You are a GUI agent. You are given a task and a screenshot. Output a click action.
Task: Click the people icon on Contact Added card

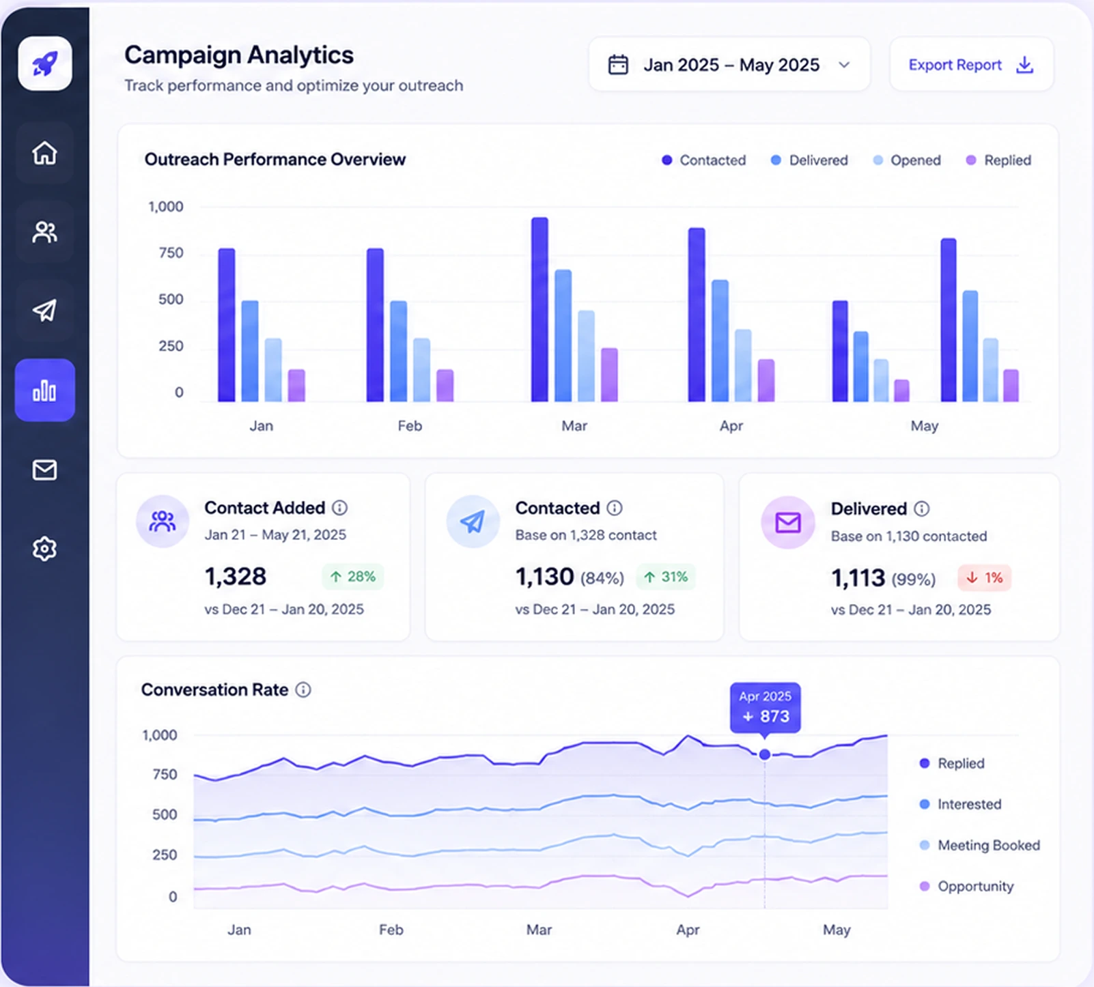[x=163, y=521]
